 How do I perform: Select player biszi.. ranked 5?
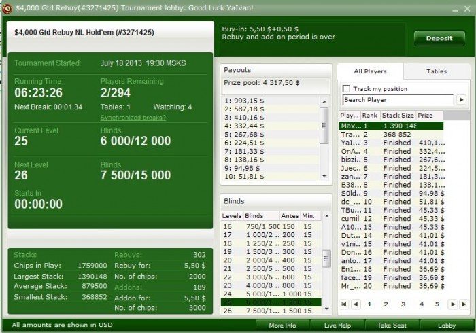tap(391, 160)
